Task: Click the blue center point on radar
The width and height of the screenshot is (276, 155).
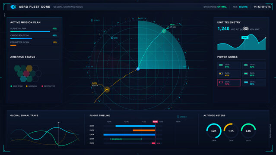Action: pos(138,69)
